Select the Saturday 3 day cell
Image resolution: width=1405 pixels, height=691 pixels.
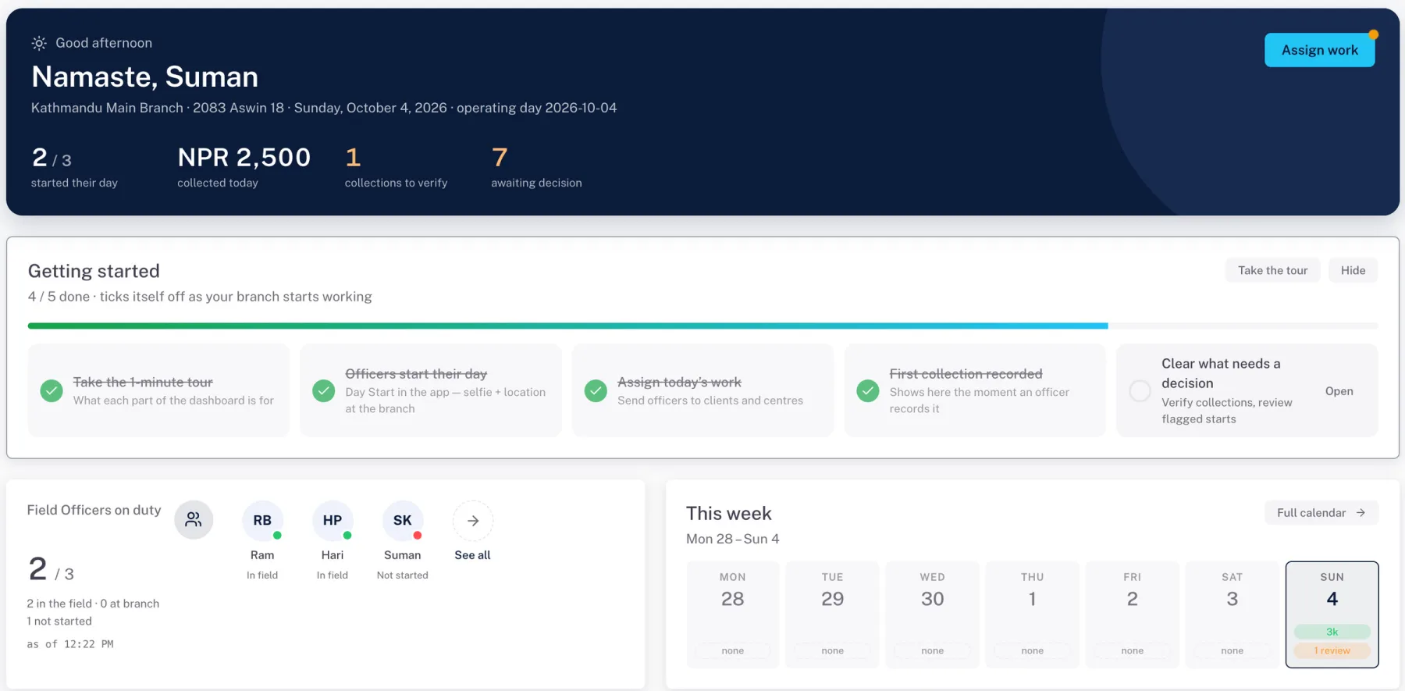(1232, 614)
